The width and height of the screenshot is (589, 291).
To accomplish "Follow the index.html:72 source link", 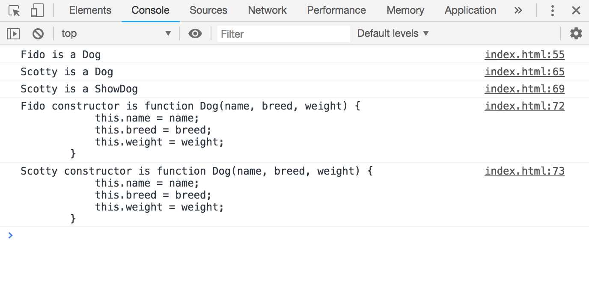I will (524, 106).
